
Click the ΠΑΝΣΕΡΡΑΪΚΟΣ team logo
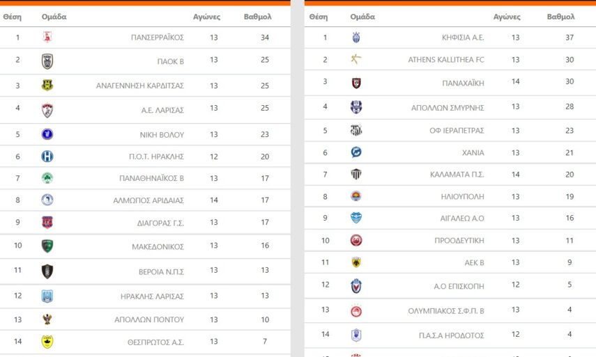[47, 38]
